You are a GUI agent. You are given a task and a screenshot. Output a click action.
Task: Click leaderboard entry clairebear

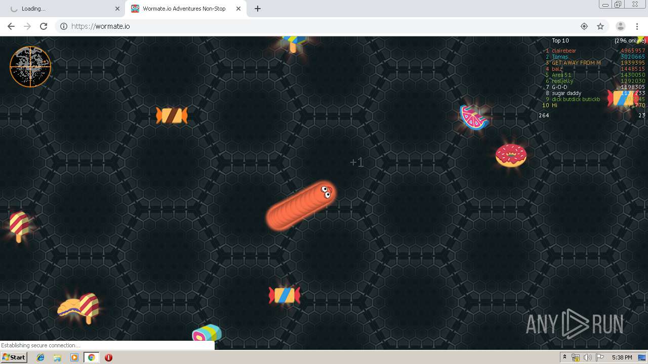(564, 51)
